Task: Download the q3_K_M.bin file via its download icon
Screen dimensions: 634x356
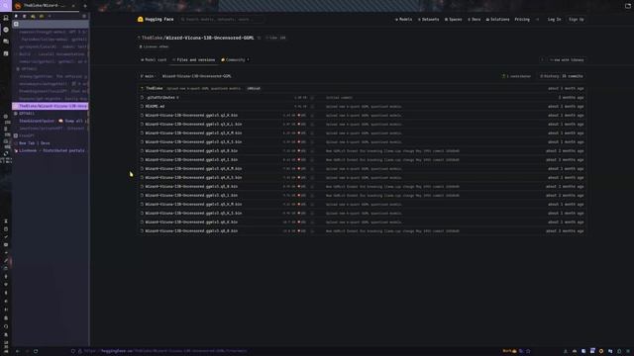Action: click(312, 133)
